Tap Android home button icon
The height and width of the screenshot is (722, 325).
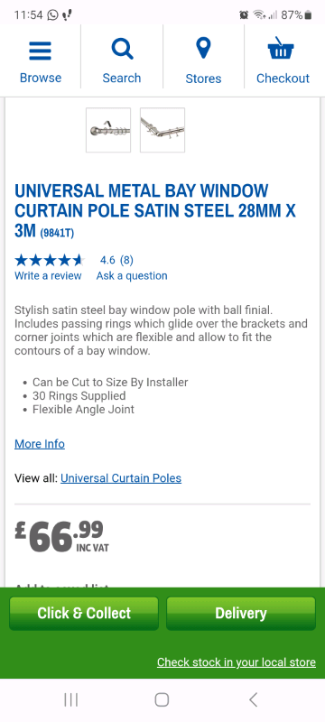[162, 700]
